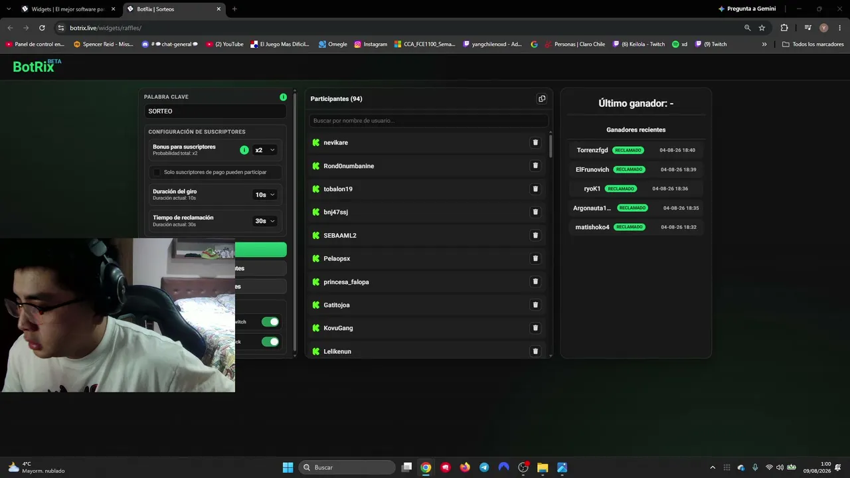Open Todos los marcadores folder
This screenshot has height=478, width=850.
813,44
